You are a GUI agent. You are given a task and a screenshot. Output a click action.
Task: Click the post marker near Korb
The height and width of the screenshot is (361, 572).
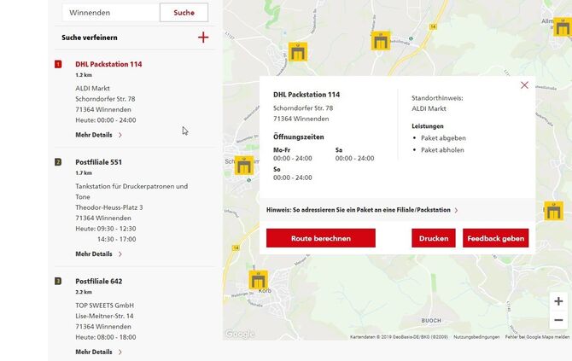tap(259, 280)
